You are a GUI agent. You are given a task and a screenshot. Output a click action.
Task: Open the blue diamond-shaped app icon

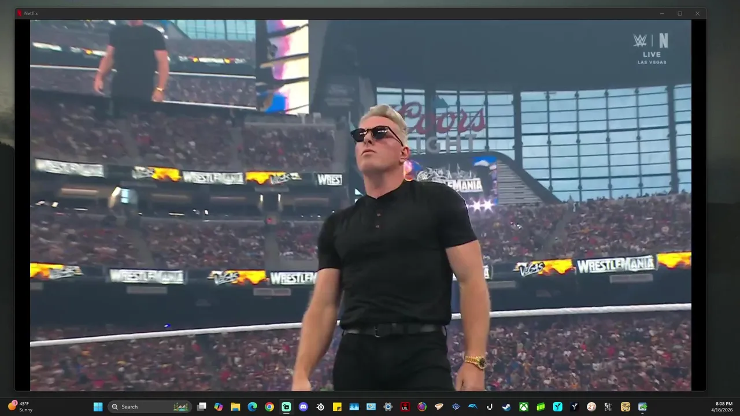[456, 407]
